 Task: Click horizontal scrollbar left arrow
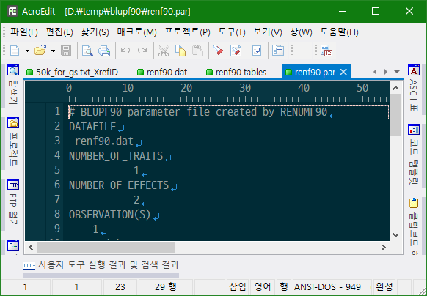[31, 248]
